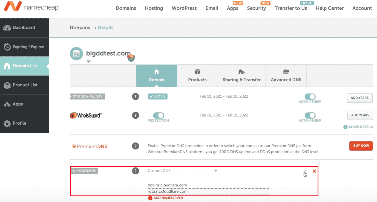Switch to the Advanced DNS tab
Screen dimensions: 377x202
286,76
